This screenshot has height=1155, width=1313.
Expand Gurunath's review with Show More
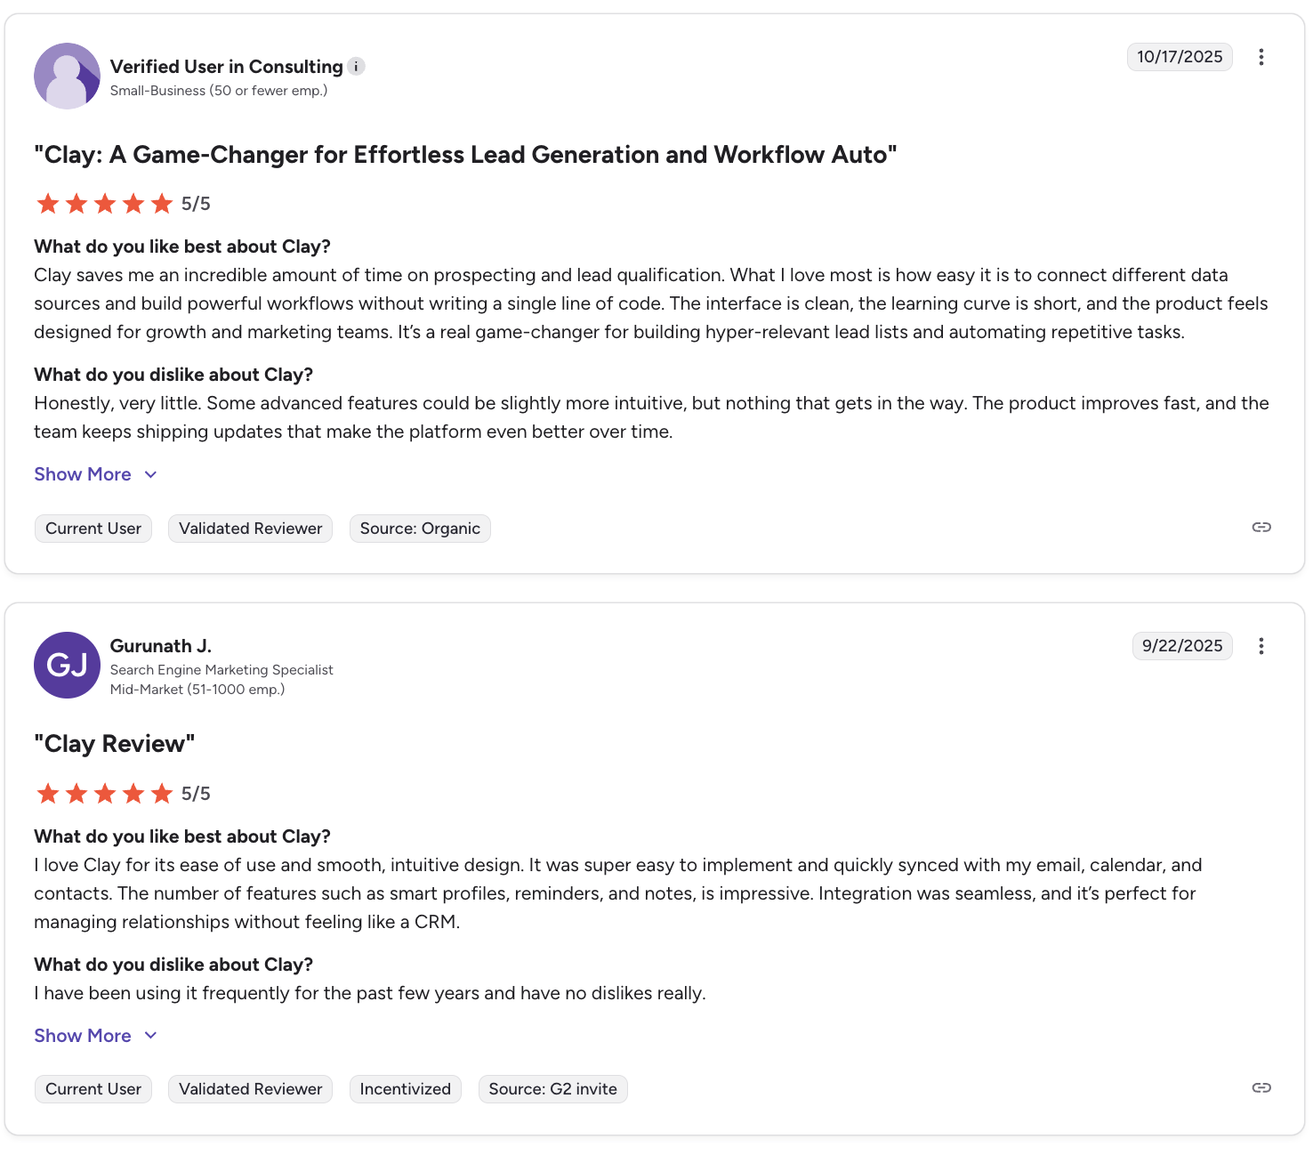[83, 1036]
